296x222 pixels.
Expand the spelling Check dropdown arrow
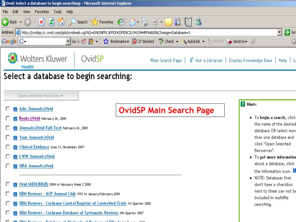point(177,42)
